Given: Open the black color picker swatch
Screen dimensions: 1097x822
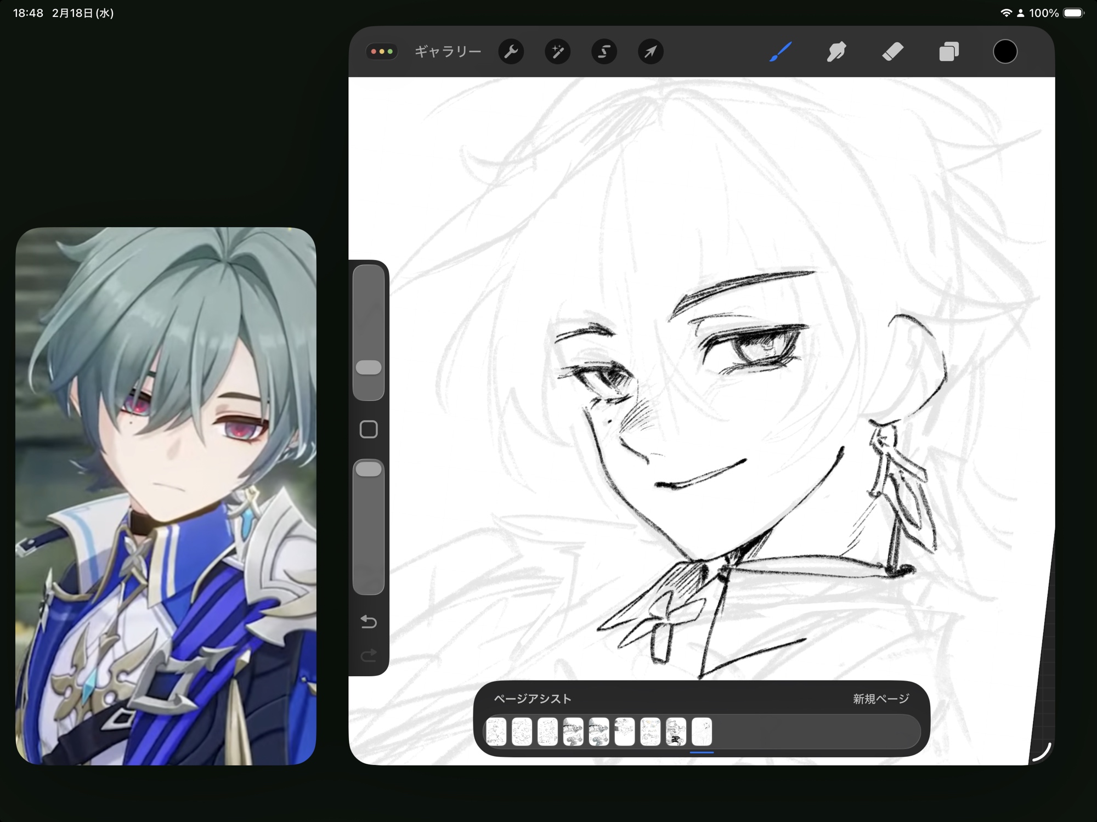Looking at the screenshot, I should pos(1005,52).
